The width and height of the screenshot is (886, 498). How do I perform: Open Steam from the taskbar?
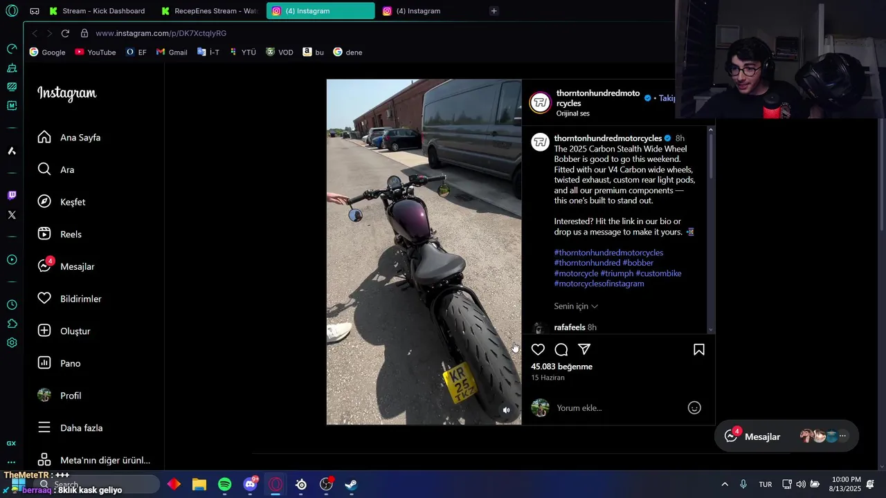click(352, 484)
